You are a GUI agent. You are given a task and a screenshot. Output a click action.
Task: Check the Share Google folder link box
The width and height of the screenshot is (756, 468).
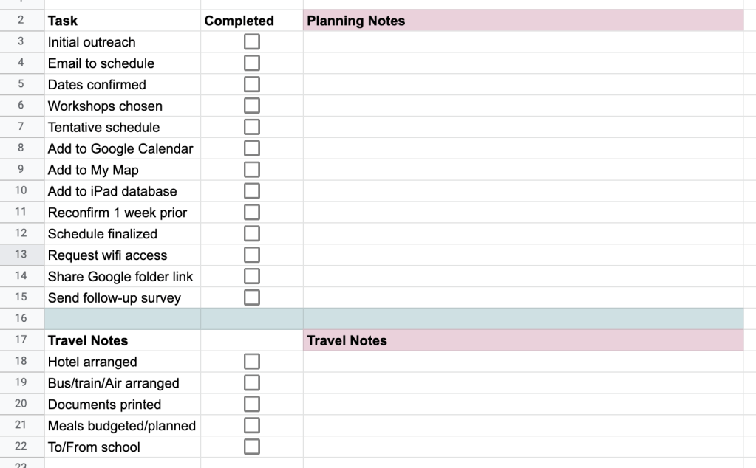[x=251, y=275]
